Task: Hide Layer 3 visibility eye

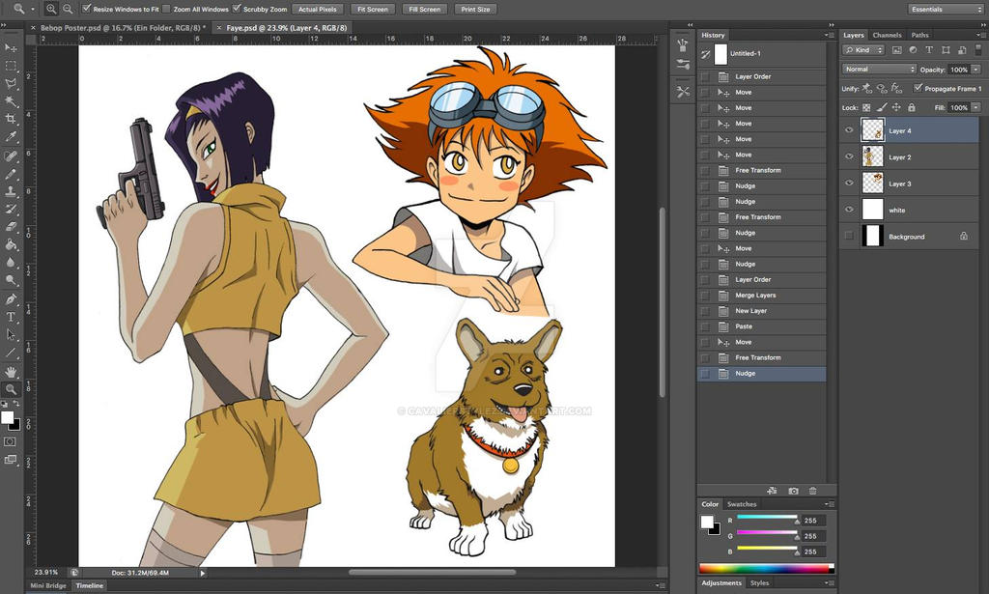Action: [x=849, y=184]
